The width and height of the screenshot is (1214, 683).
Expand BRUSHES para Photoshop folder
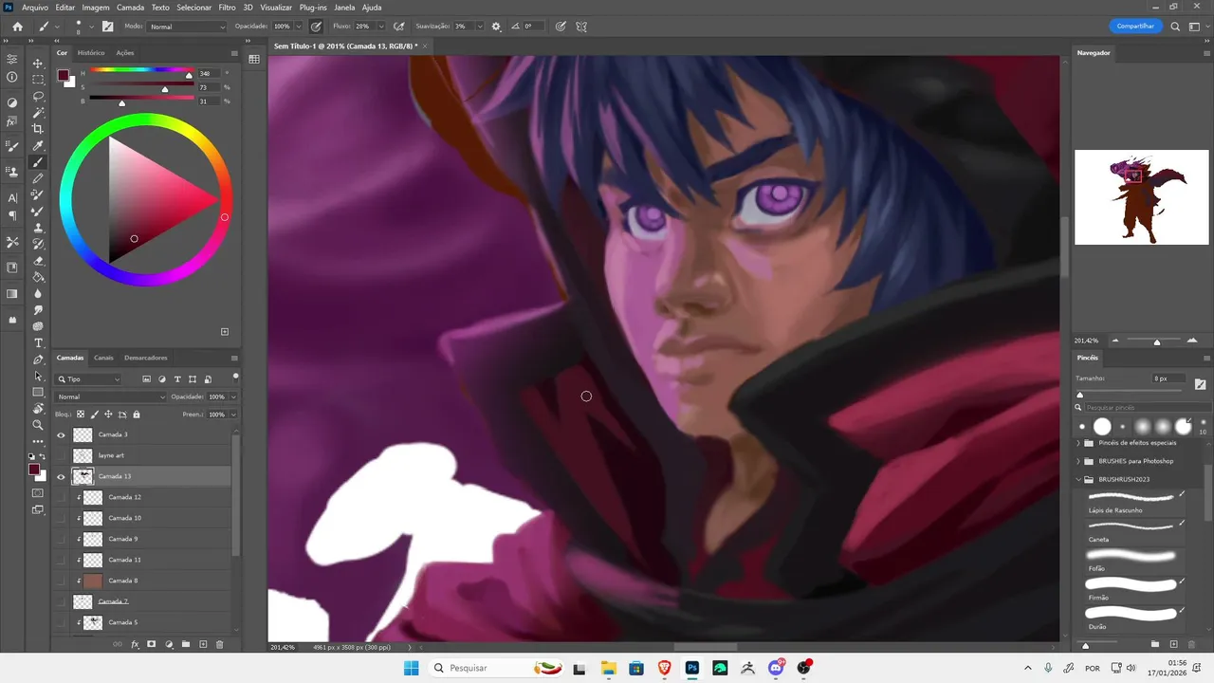tap(1077, 461)
